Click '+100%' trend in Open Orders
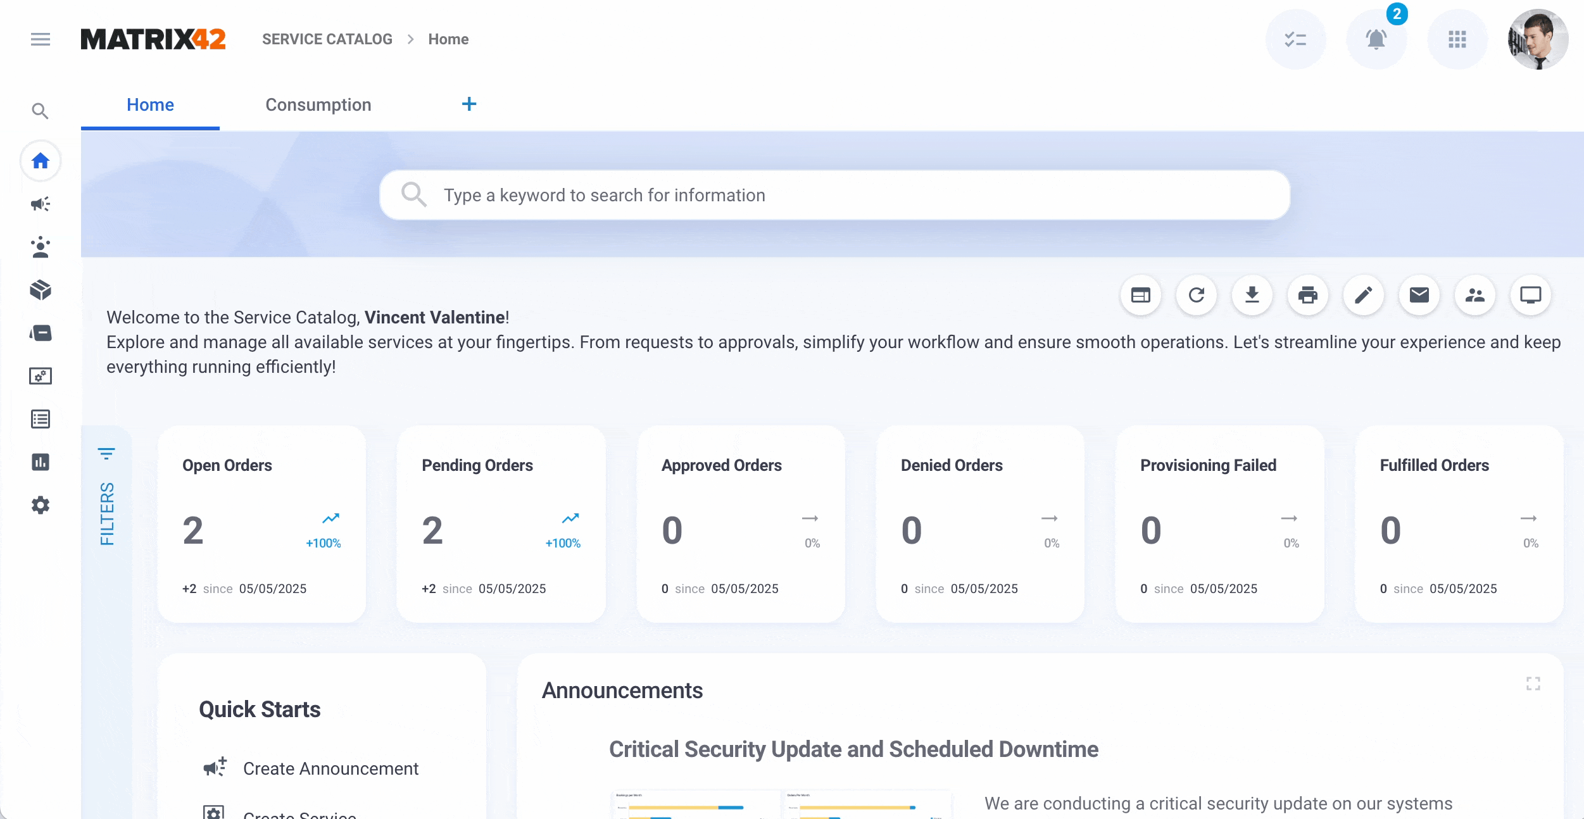1584x819 pixels. point(324,543)
